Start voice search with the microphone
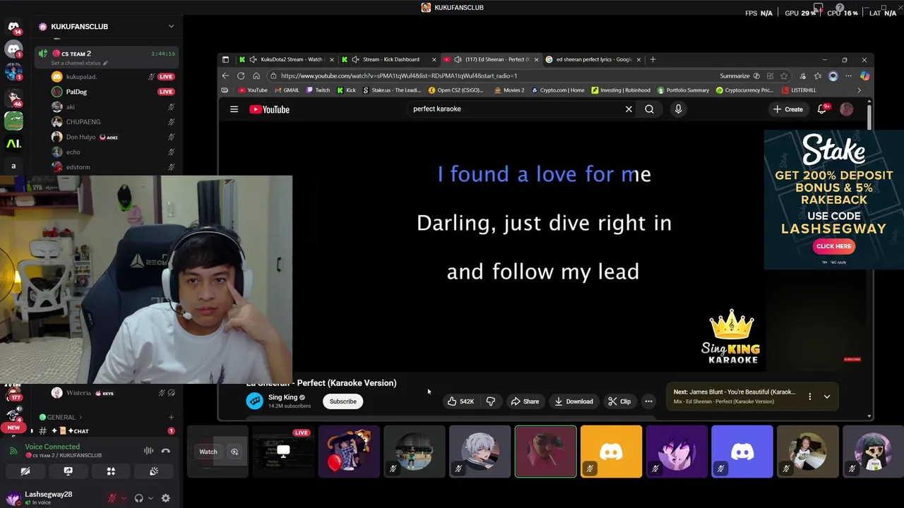 (678, 109)
